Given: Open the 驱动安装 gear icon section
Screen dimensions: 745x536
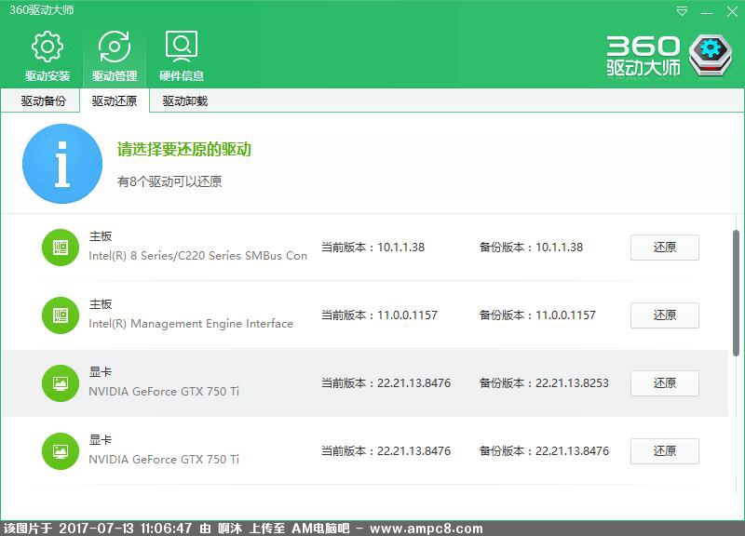Looking at the screenshot, I should click(x=47, y=55).
